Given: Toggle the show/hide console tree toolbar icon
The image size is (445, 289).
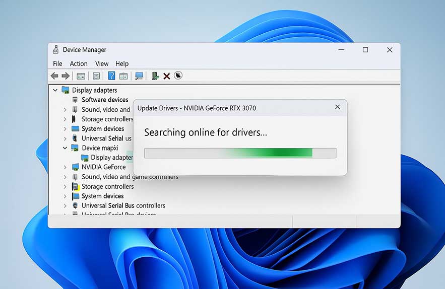Looking at the screenshot, I should 81,76.
